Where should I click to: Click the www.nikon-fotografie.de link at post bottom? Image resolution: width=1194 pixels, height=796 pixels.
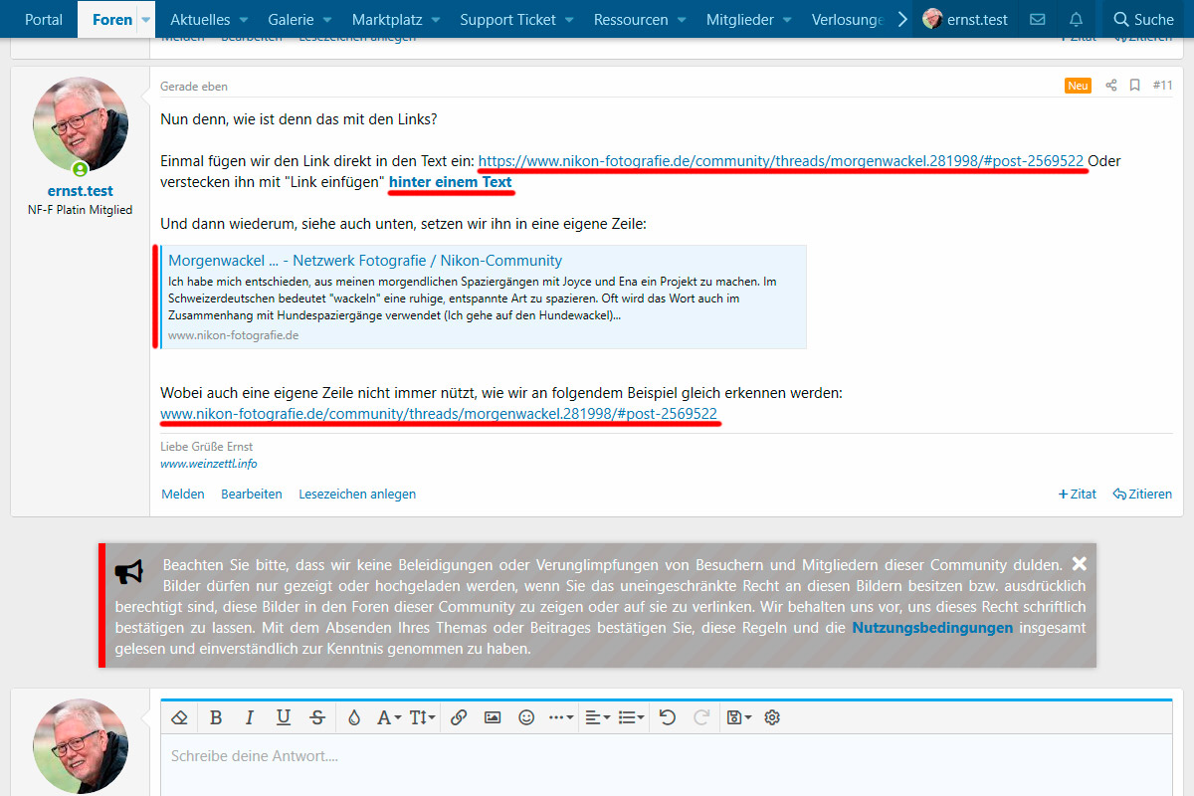pyautogui.click(x=439, y=414)
